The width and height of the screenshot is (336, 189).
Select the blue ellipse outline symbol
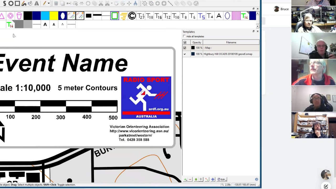point(227,16)
